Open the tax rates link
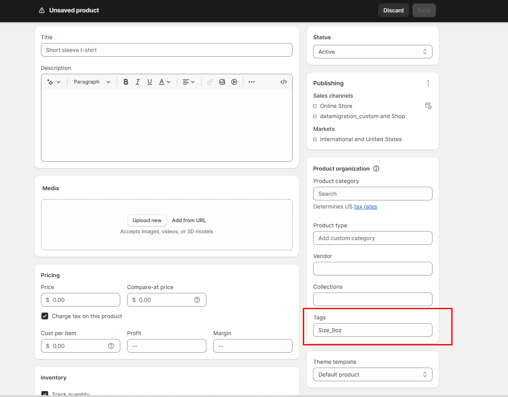This screenshot has width=508, height=397. [366, 206]
